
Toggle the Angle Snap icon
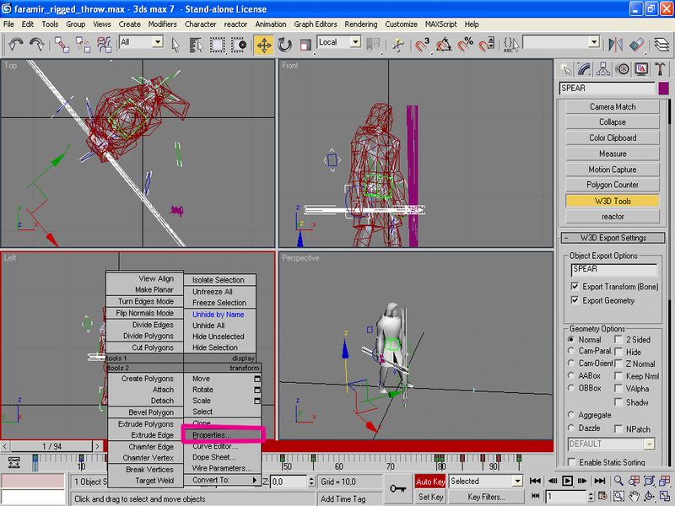pyautogui.click(x=444, y=45)
